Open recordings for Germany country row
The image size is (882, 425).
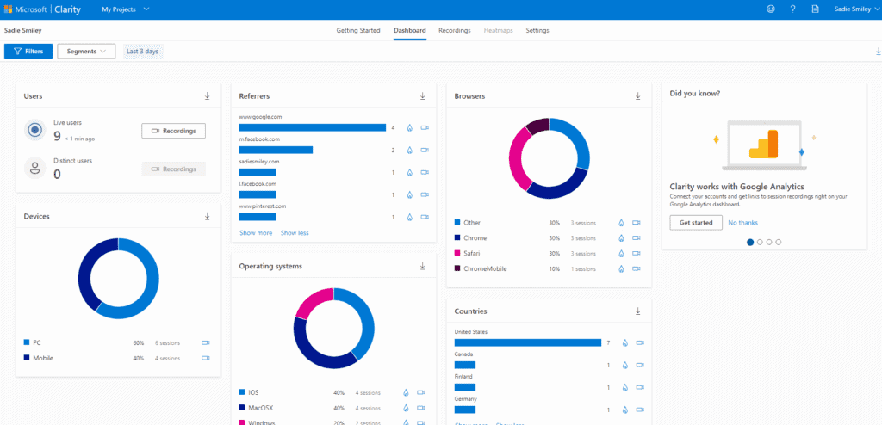tap(640, 410)
